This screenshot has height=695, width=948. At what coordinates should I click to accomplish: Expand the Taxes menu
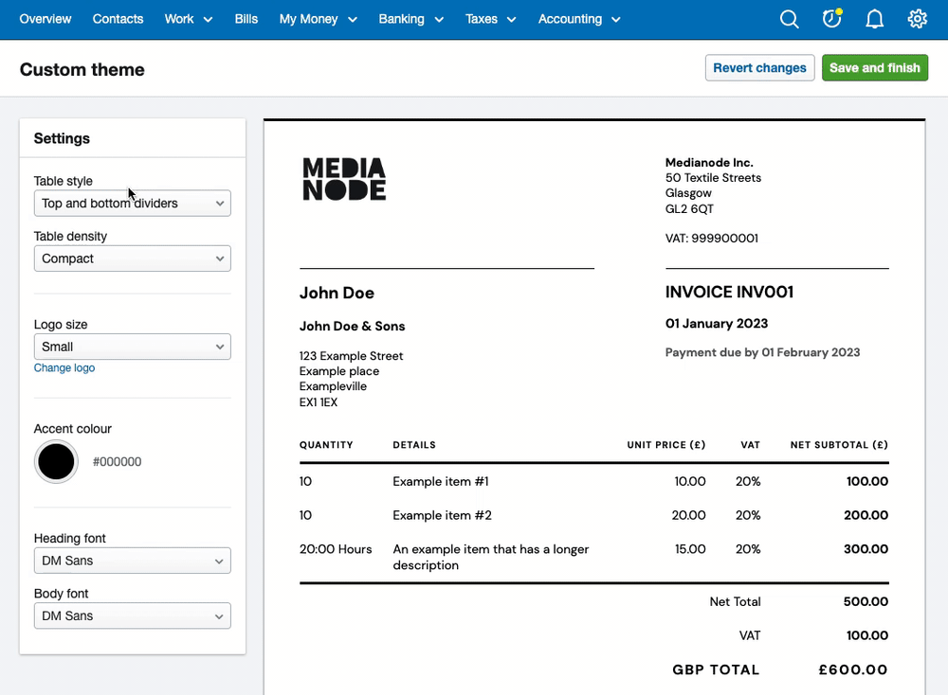coord(490,19)
